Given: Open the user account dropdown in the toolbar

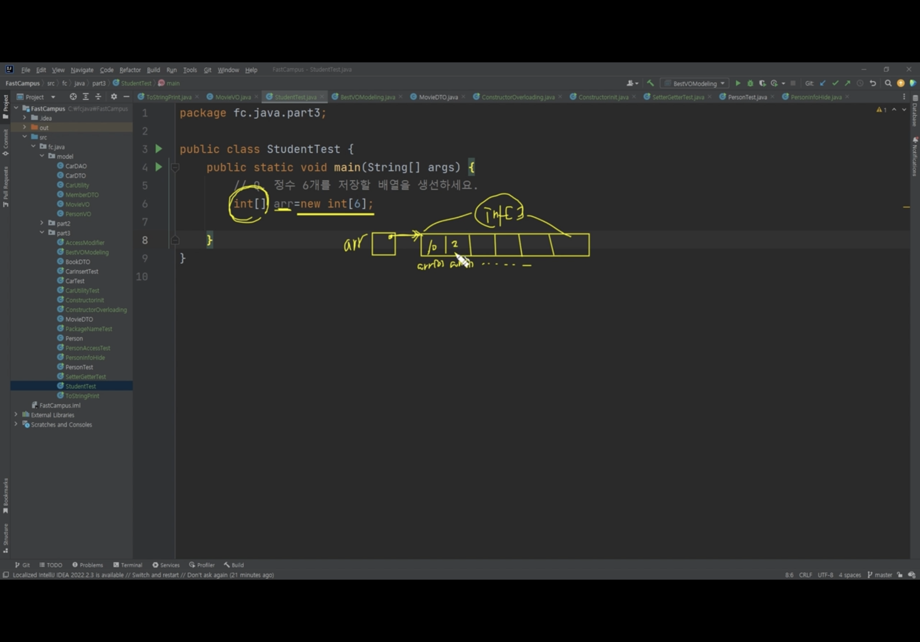Looking at the screenshot, I should click(632, 83).
